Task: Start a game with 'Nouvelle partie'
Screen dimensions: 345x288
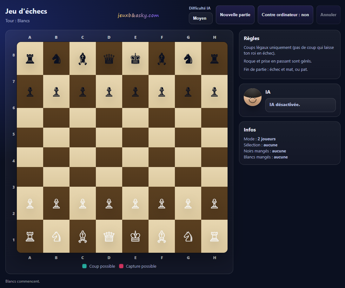Action: (235, 15)
